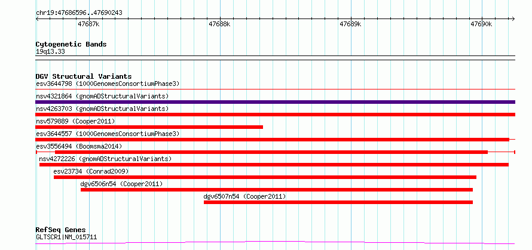Click the nsv579889 red variant bar
The width and height of the screenshot is (532, 250).
tap(149, 127)
